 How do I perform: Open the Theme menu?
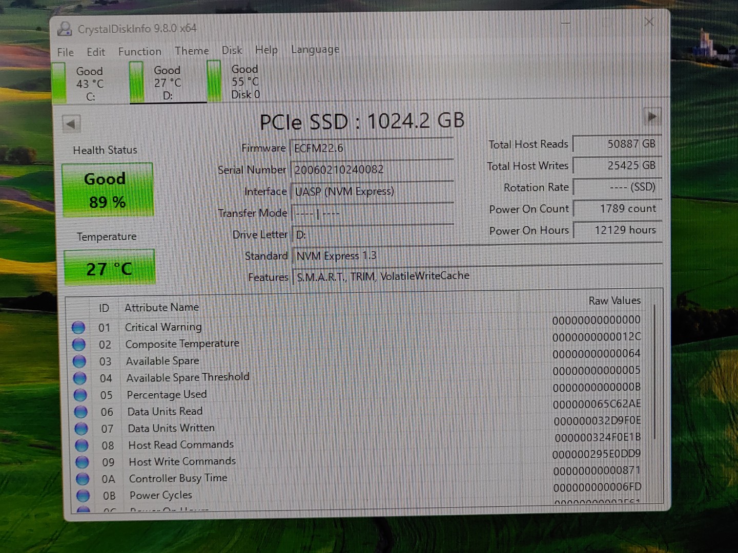(x=192, y=51)
